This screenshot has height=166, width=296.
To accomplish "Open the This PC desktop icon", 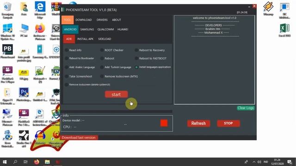I will point(24,30).
